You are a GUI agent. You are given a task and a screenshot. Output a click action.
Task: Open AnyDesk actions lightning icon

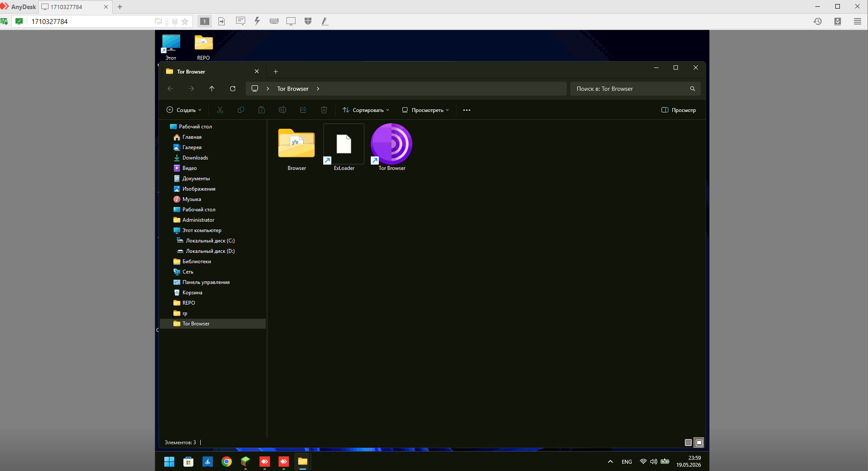click(257, 21)
